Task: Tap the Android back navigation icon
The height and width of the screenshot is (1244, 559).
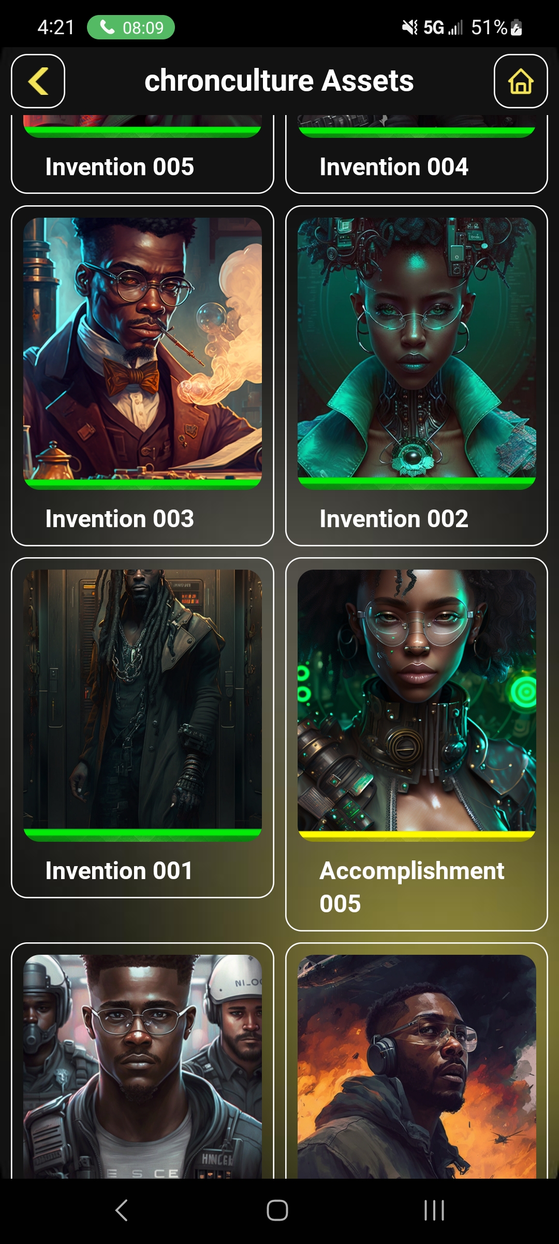Action: (121, 1211)
